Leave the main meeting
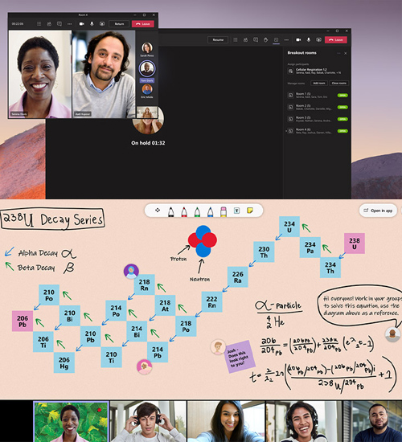This screenshot has height=442, width=402. click(x=336, y=39)
